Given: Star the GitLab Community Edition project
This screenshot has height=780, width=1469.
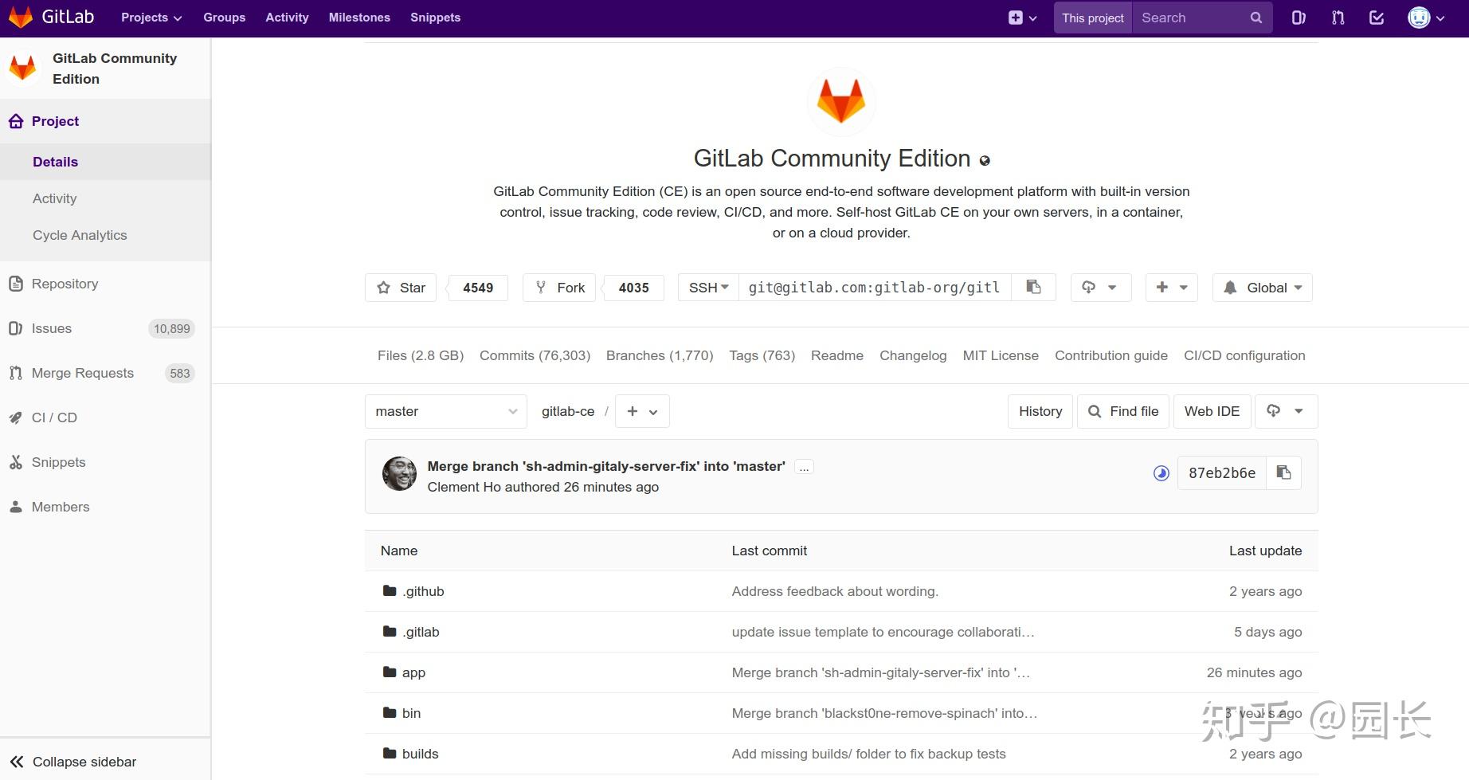Looking at the screenshot, I should pyautogui.click(x=401, y=287).
